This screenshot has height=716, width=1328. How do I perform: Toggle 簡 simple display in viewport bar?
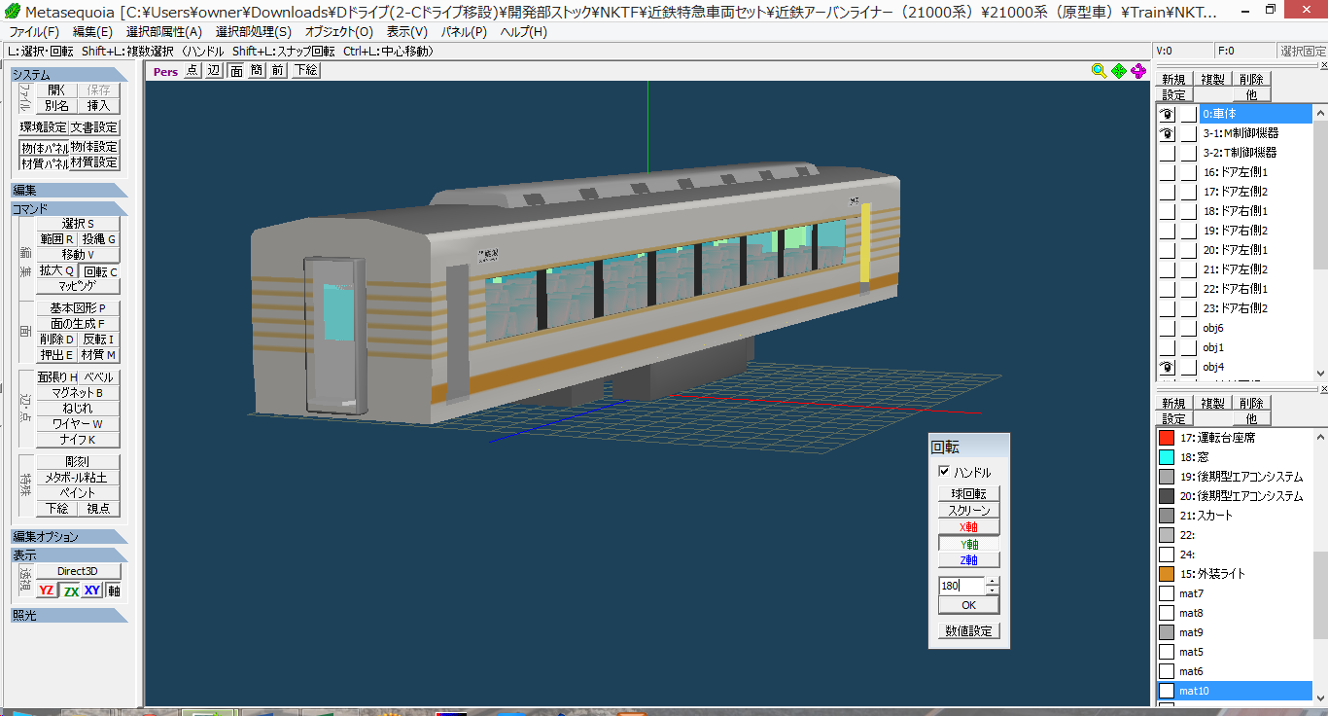[257, 70]
